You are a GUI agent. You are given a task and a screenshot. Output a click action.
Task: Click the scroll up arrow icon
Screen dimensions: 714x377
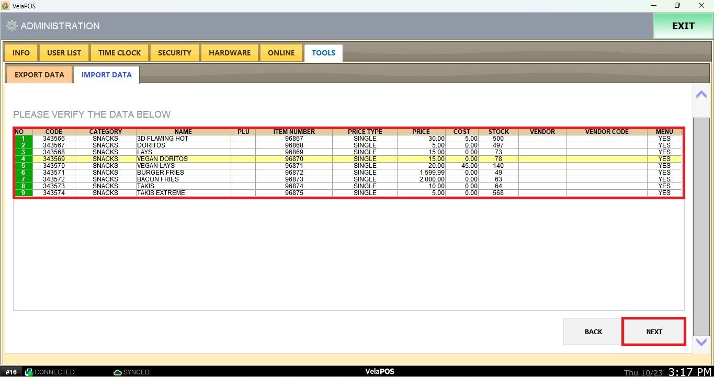[701, 95]
